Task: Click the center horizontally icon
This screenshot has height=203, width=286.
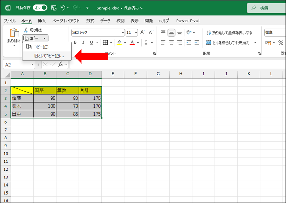Action: (171, 42)
